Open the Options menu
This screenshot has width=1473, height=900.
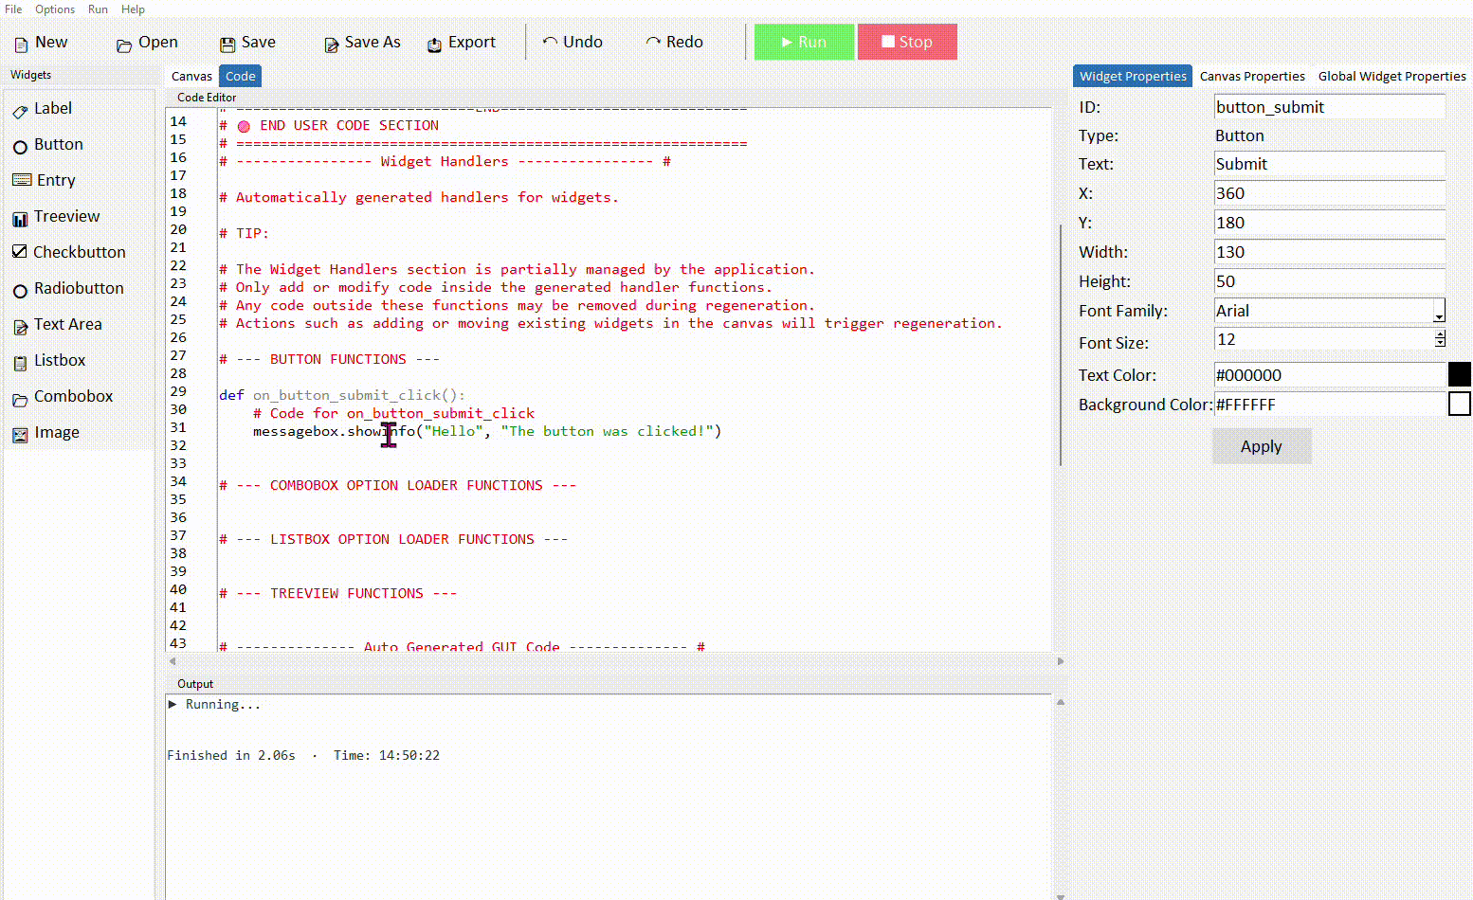[54, 9]
